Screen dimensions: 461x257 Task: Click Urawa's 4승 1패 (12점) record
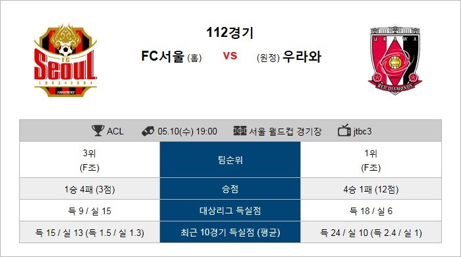[371, 189]
